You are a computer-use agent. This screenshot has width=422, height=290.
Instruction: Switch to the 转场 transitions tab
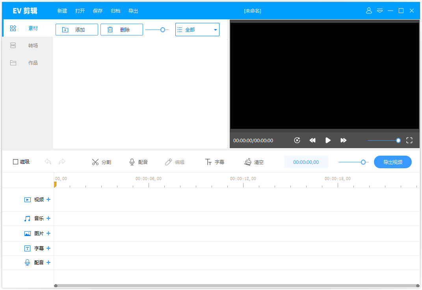coord(28,46)
